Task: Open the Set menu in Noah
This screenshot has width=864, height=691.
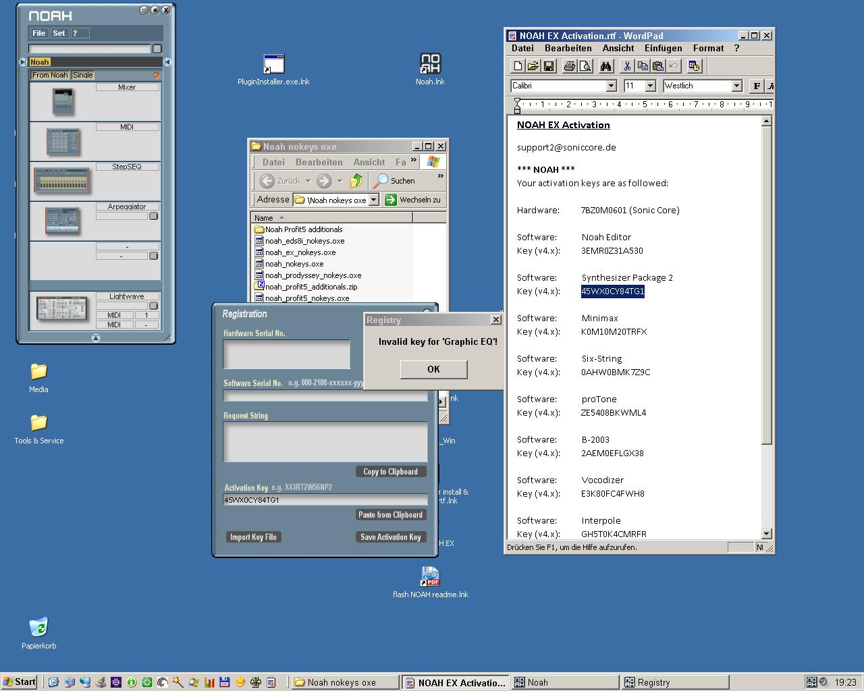Action: [59, 33]
